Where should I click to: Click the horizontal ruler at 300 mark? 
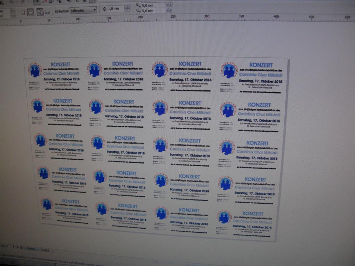(207, 17)
